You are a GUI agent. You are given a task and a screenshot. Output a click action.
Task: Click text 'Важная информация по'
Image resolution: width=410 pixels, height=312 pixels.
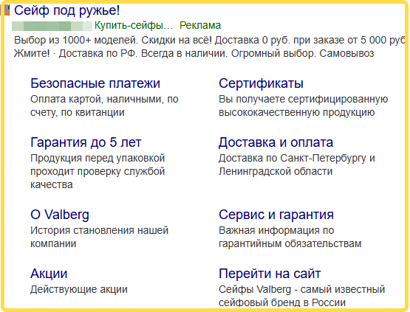(276, 230)
